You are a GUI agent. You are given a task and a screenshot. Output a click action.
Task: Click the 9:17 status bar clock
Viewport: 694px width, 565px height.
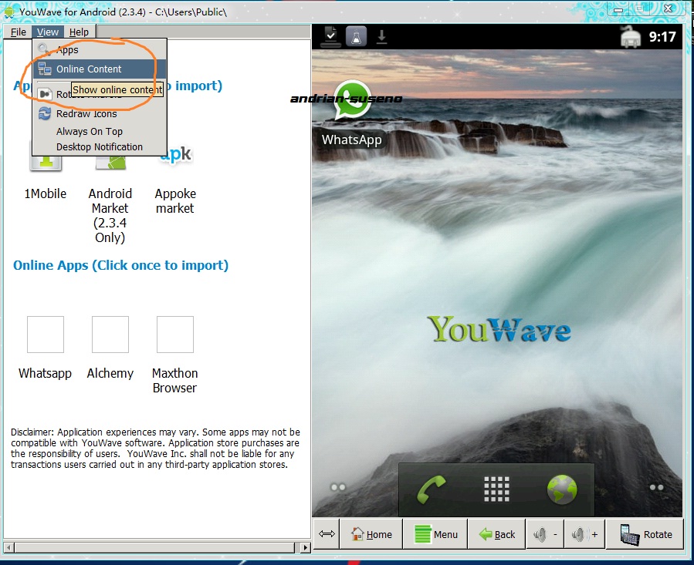click(x=662, y=37)
